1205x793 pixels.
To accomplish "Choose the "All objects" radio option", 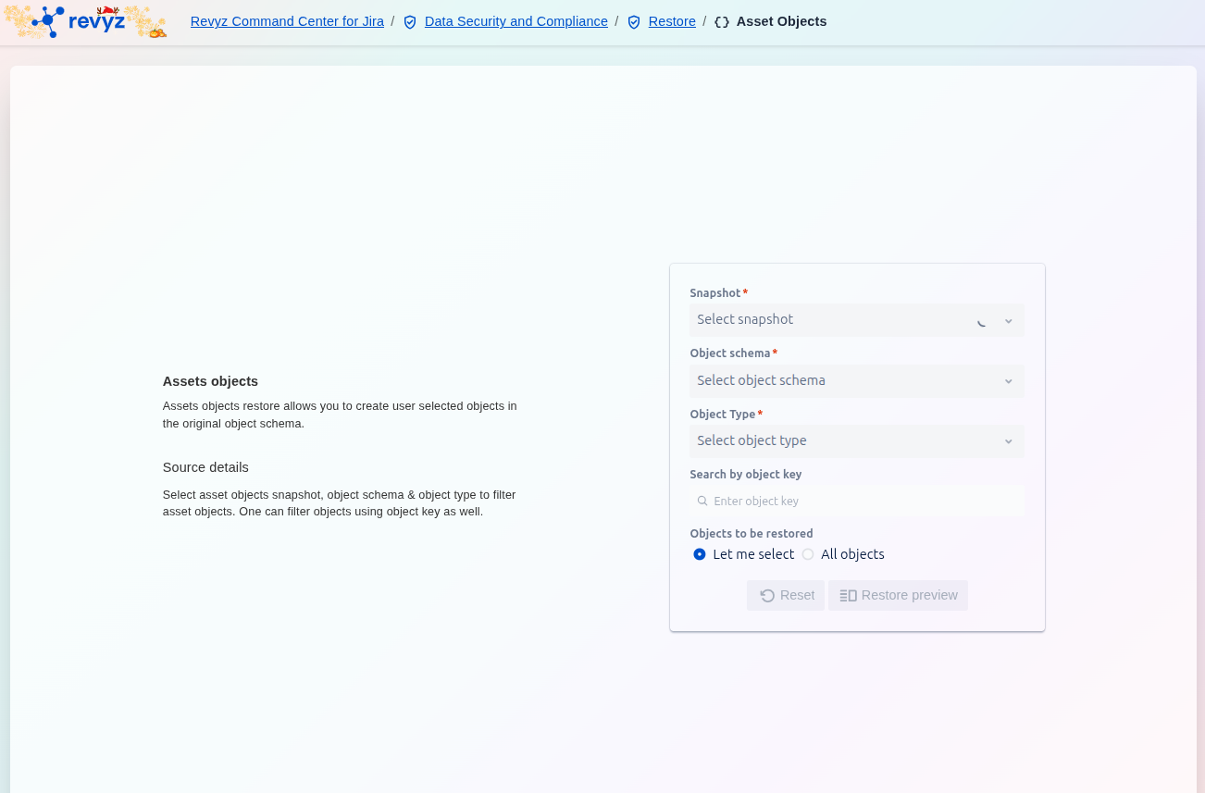I will tap(808, 554).
